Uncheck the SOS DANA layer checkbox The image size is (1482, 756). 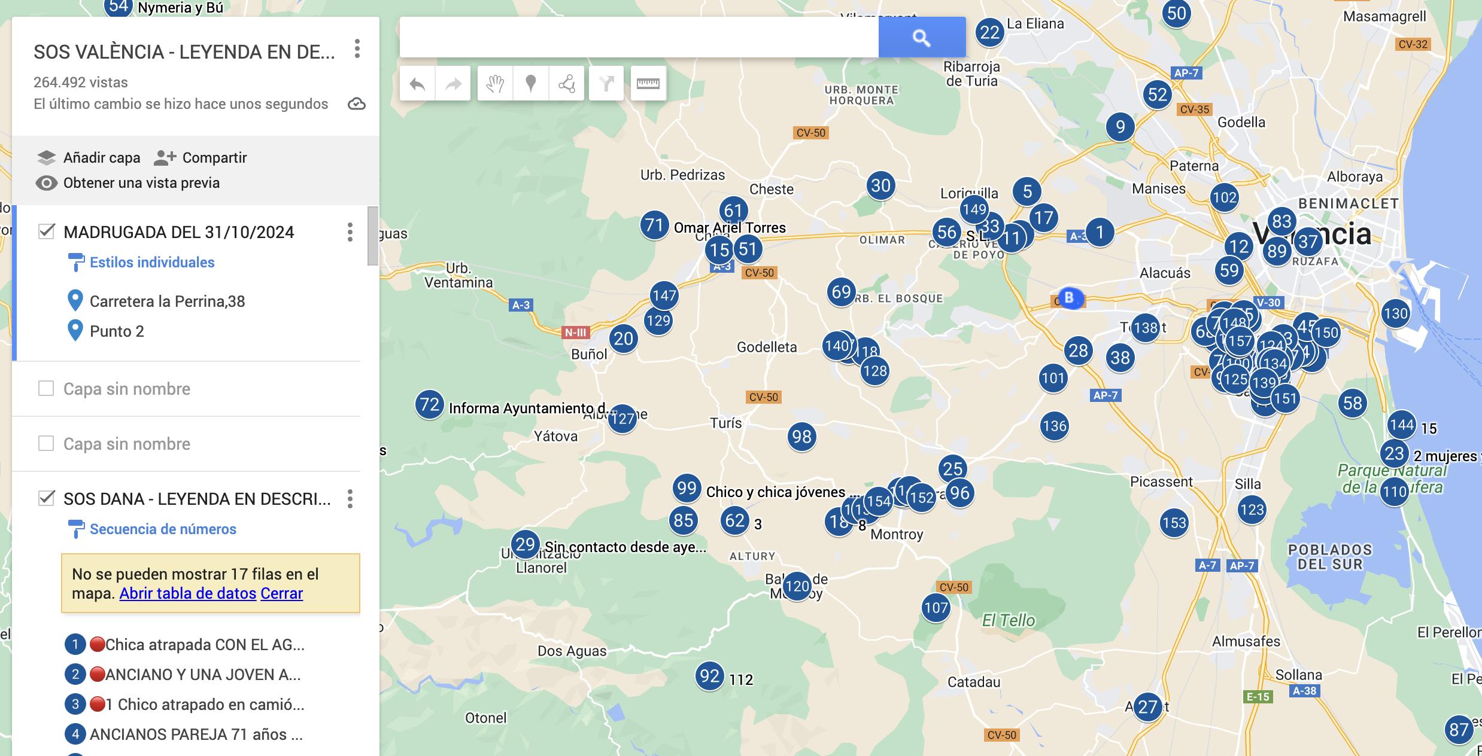(46, 498)
